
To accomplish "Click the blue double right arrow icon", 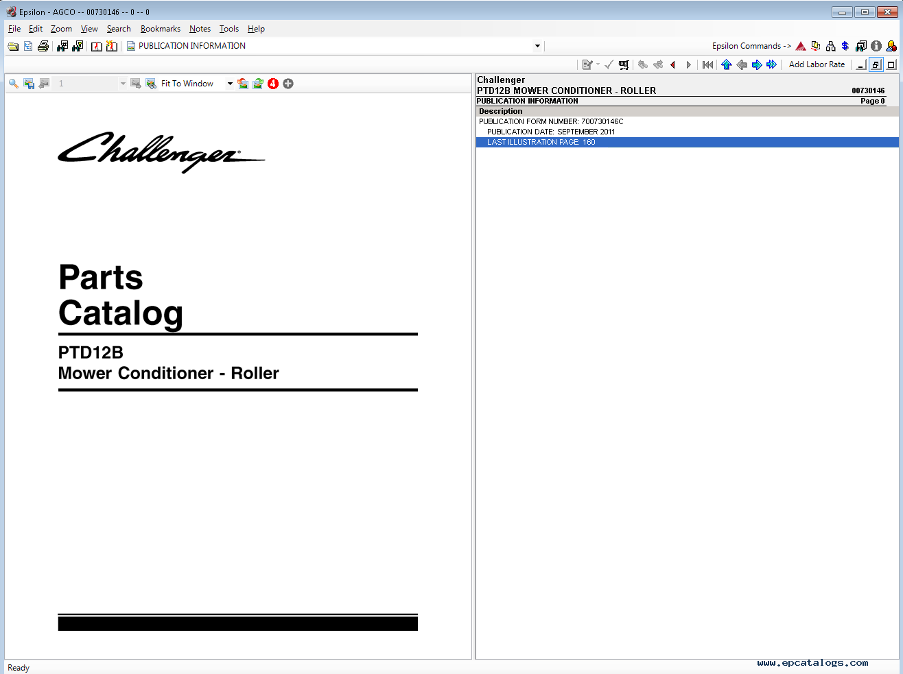I will (x=772, y=64).
